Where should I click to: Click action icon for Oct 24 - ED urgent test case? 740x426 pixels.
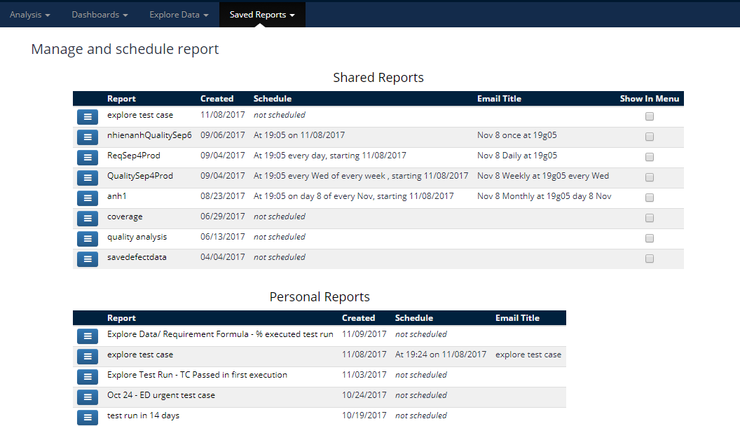87,397
